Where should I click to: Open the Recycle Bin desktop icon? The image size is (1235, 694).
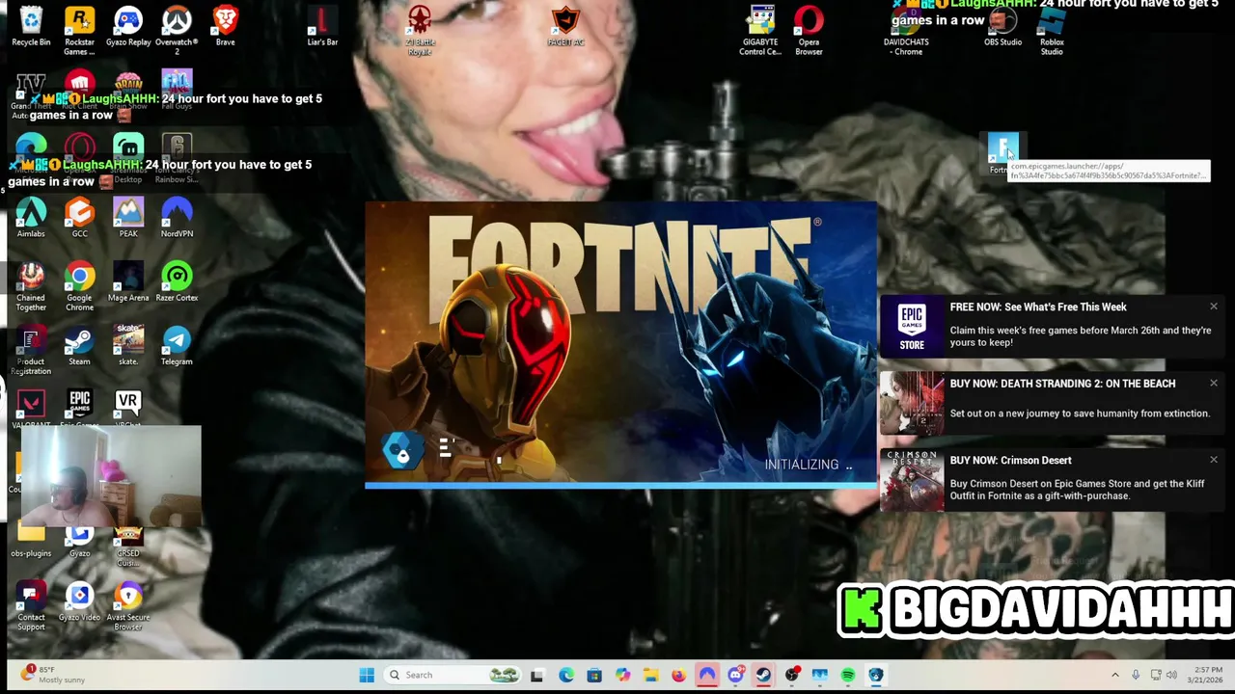click(31, 26)
